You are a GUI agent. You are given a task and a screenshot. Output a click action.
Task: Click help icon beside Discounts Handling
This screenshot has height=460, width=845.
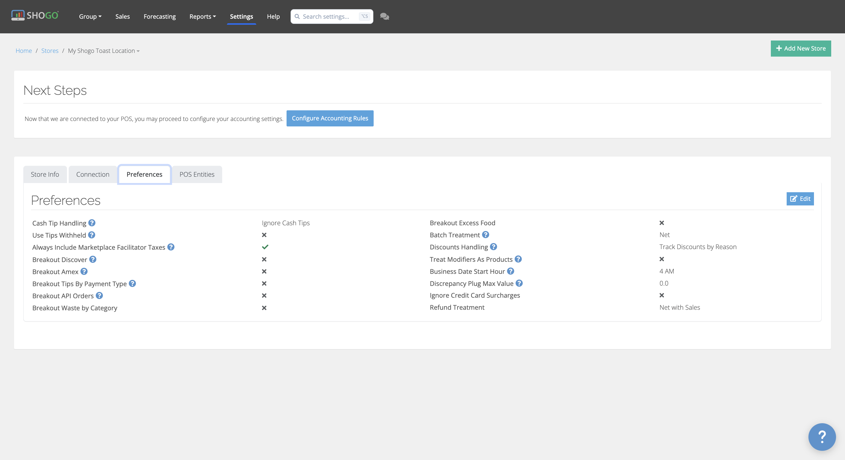[493, 247]
